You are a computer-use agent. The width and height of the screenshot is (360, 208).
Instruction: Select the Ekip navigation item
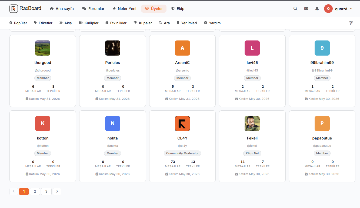pyautogui.click(x=178, y=9)
